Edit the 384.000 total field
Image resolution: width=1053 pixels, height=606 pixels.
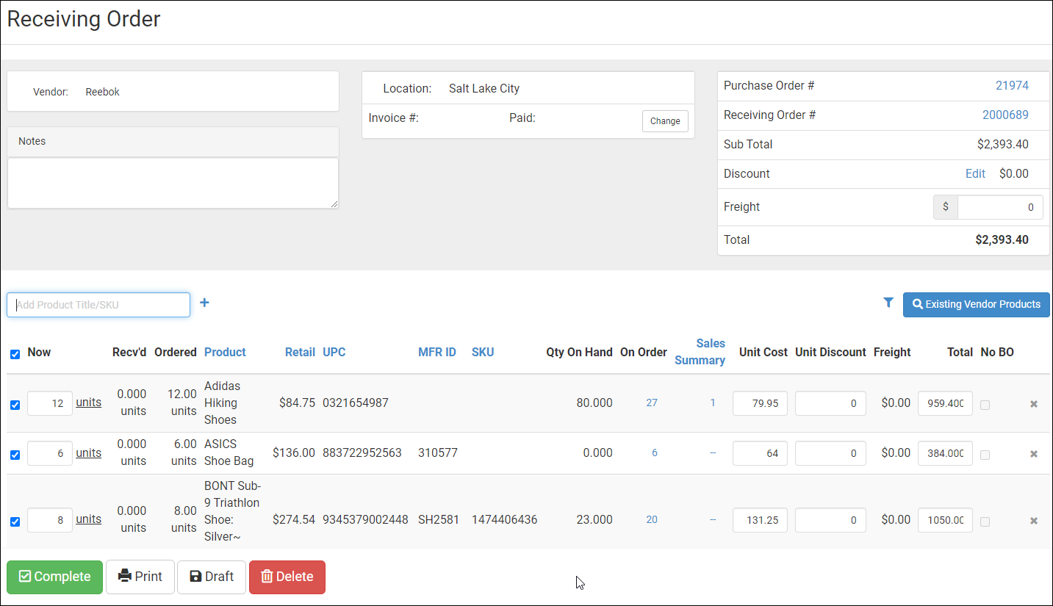(x=945, y=453)
